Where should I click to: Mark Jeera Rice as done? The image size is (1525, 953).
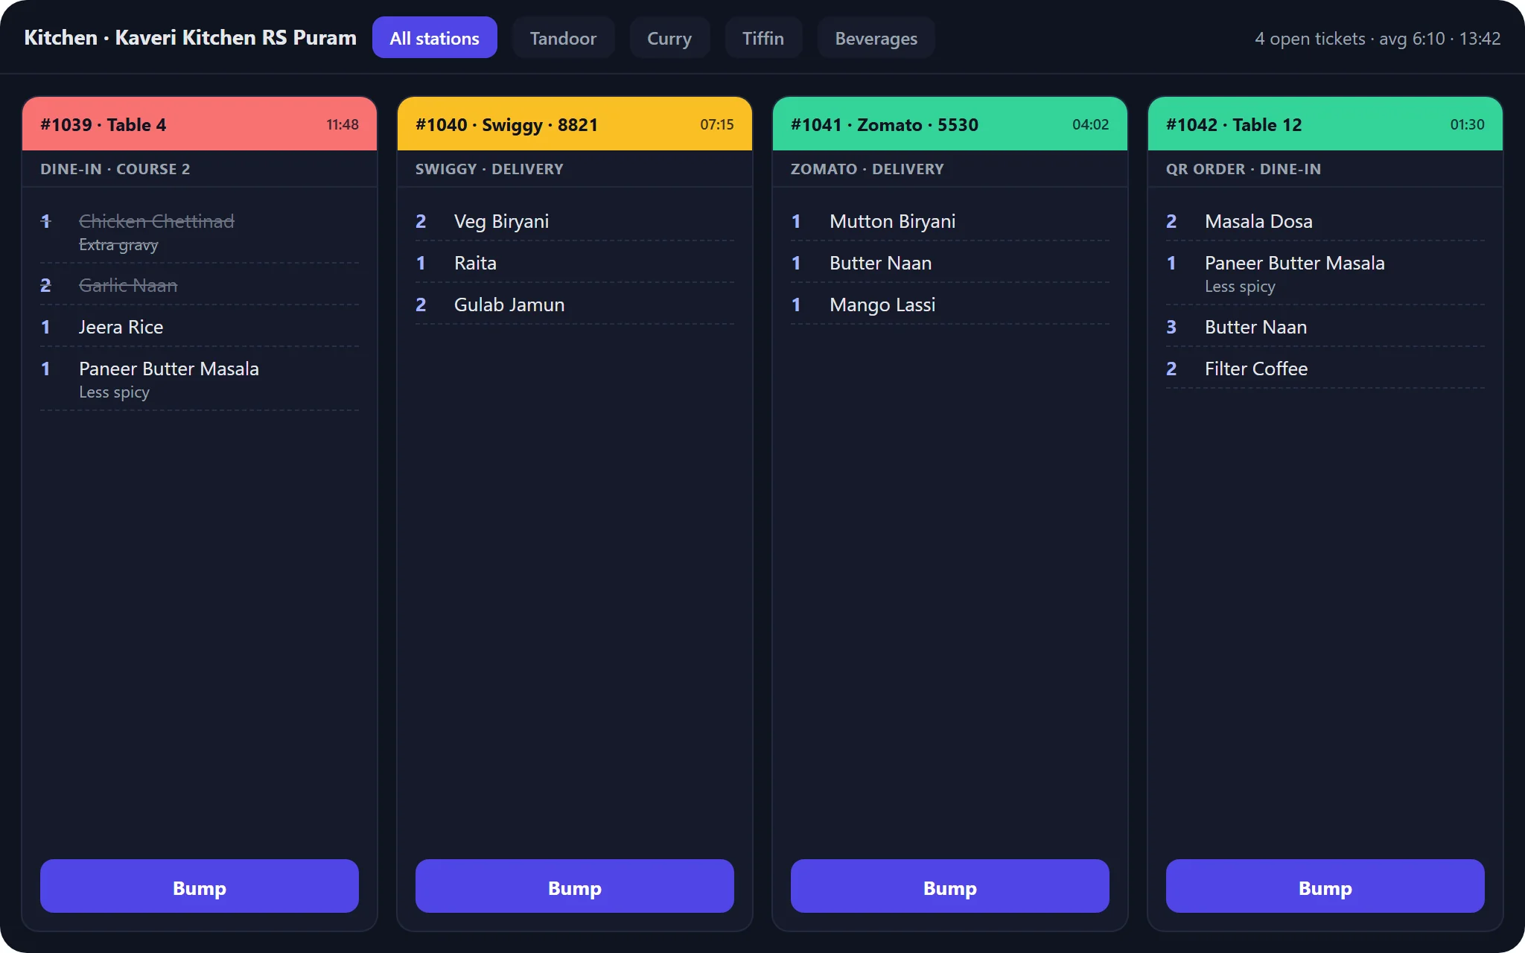coord(200,327)
